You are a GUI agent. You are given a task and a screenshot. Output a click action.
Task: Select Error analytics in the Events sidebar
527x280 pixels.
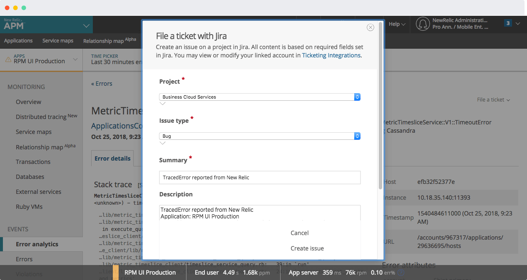click(37, 244)
